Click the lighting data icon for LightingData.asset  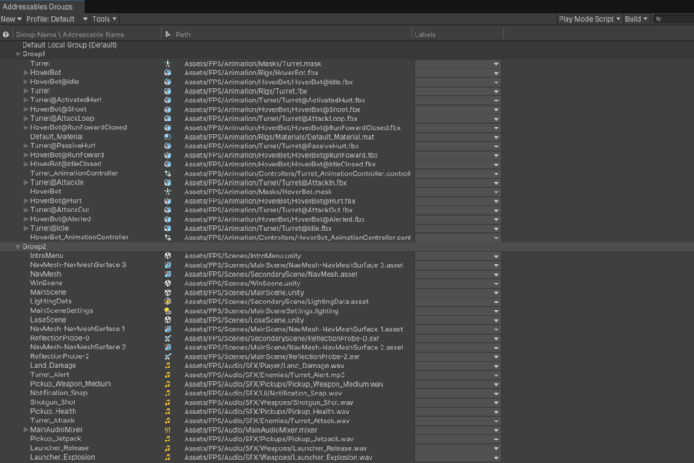coord(167,302)
